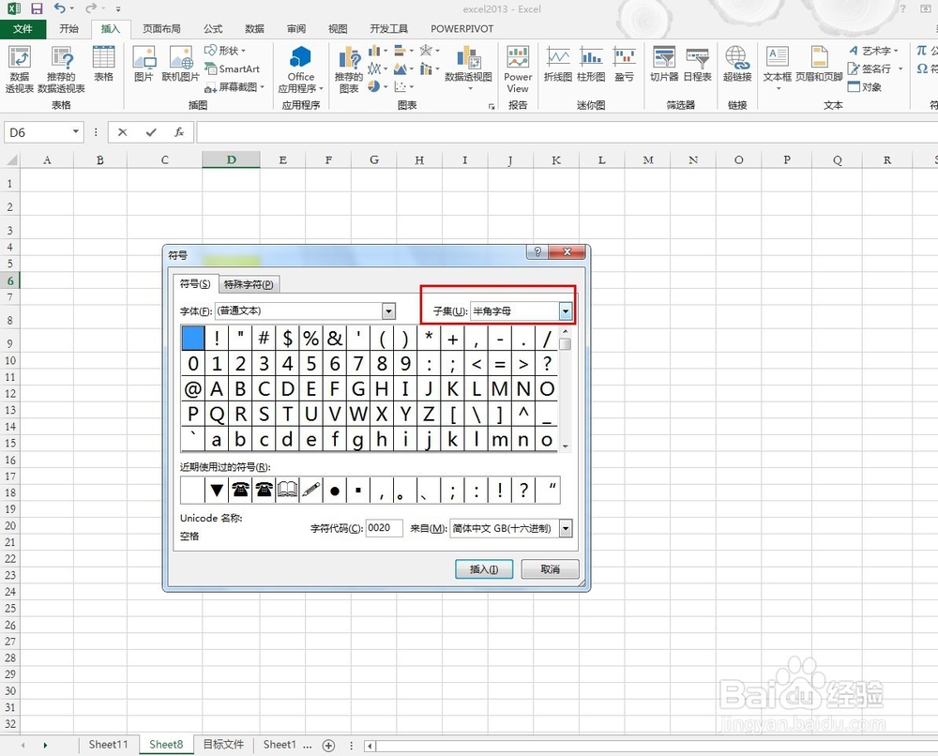Open Recommended PivotTables
Screen dimensions: 938x756
[x=61, y=68]
